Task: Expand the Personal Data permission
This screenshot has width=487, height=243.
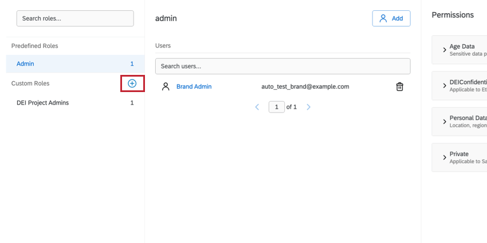Action: pyautogui.click(x=445, y=121)
